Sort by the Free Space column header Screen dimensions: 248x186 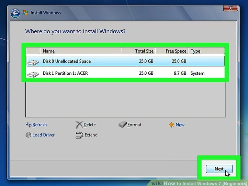[172, 51]
